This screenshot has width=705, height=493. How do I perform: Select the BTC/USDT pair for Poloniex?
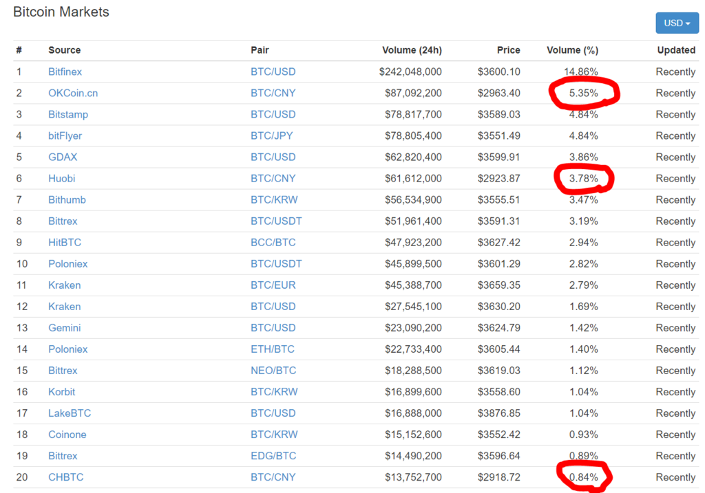click(x=276, y=263)
